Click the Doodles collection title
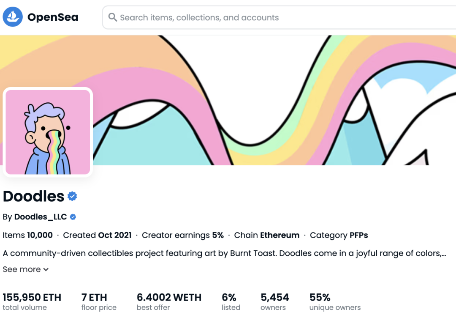 pos(33,196)
